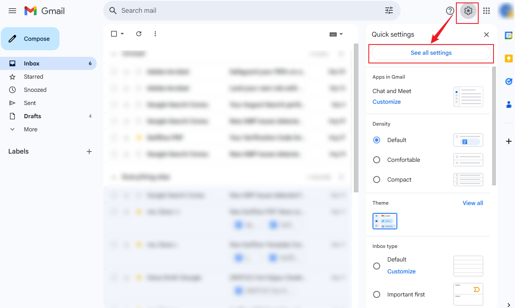Open the Drafts folder

(x=32, y=116)
